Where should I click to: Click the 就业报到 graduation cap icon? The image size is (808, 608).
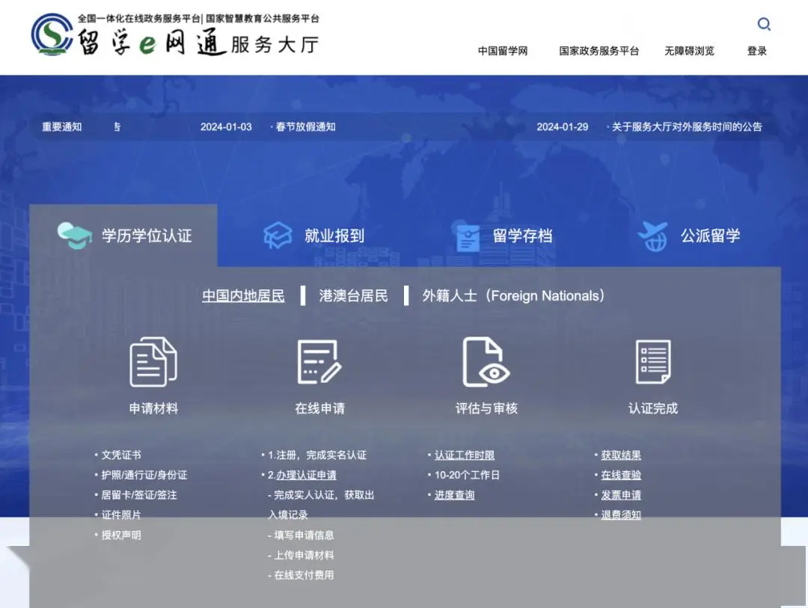pyautogui.click(x=278, y=236)
